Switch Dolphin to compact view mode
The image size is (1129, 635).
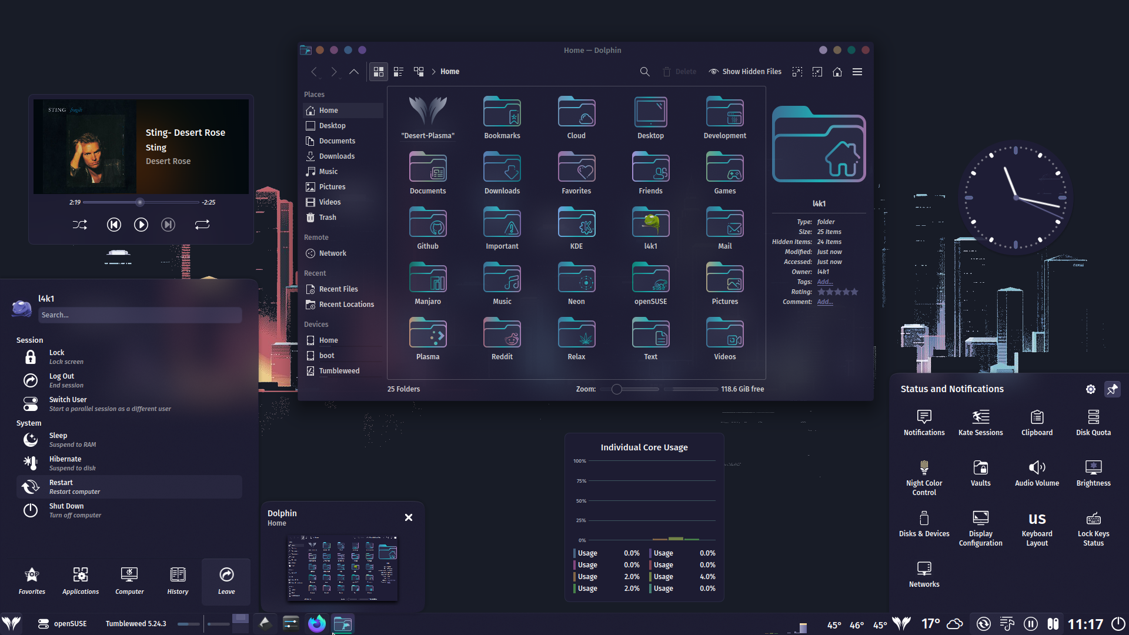click(x=399, y=72)
